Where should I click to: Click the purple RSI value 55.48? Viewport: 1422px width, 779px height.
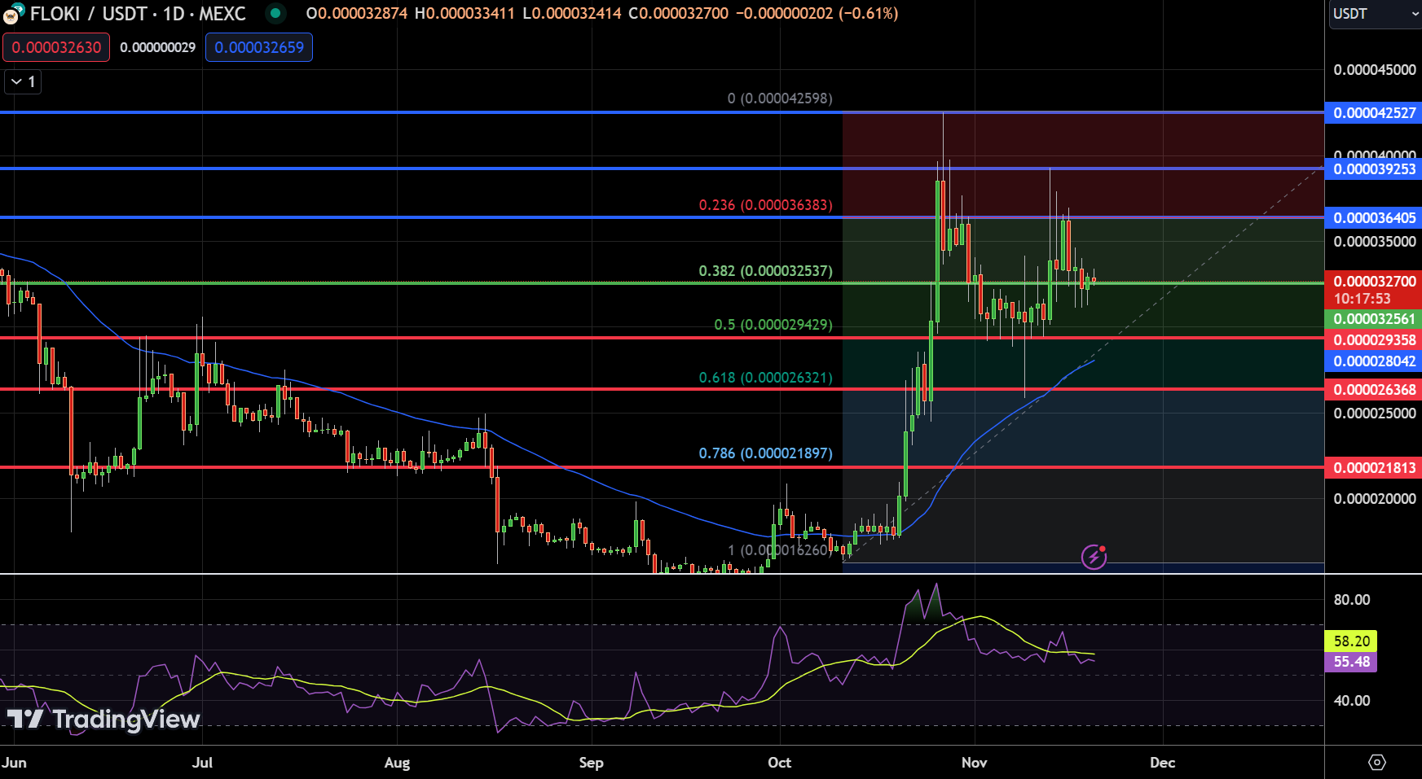click(x=1351, y=662)
